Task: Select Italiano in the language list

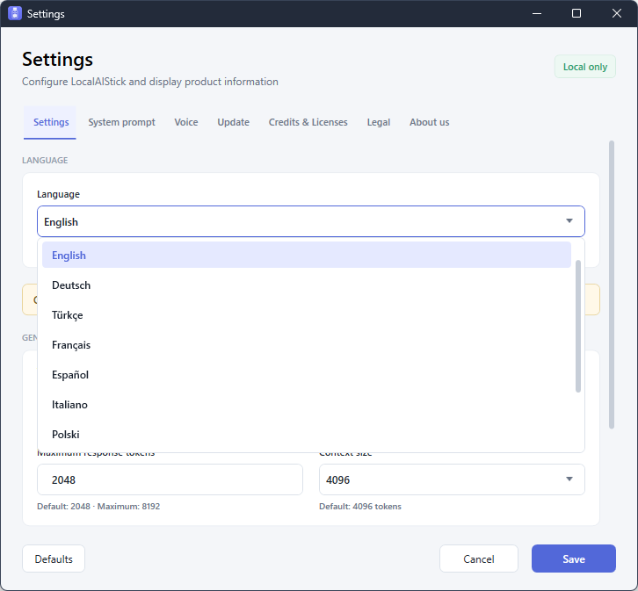Action: tap(307, 405)
